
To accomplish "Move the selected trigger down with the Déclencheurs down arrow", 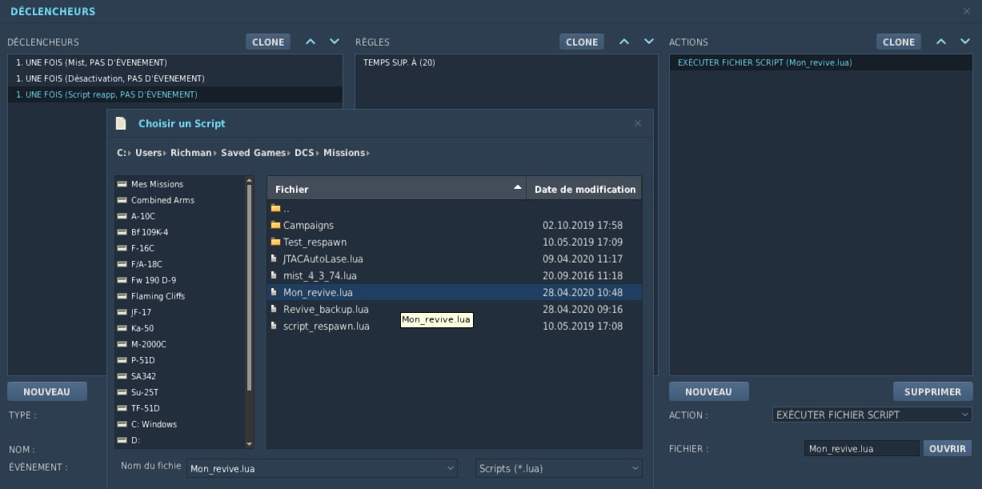I will 335,42.
